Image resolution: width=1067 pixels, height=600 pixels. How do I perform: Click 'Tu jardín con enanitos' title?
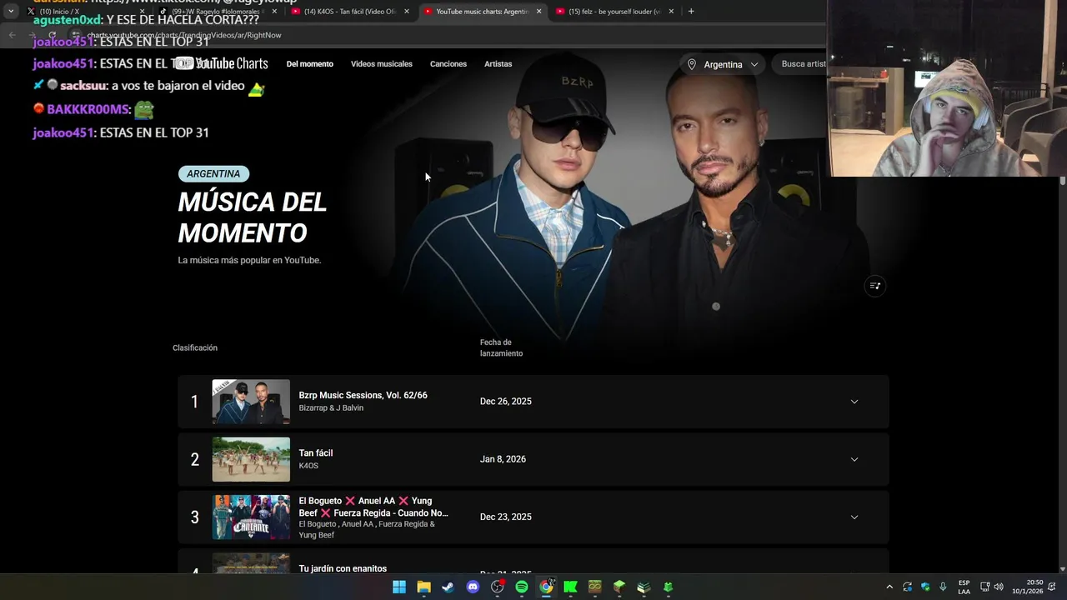343,568
